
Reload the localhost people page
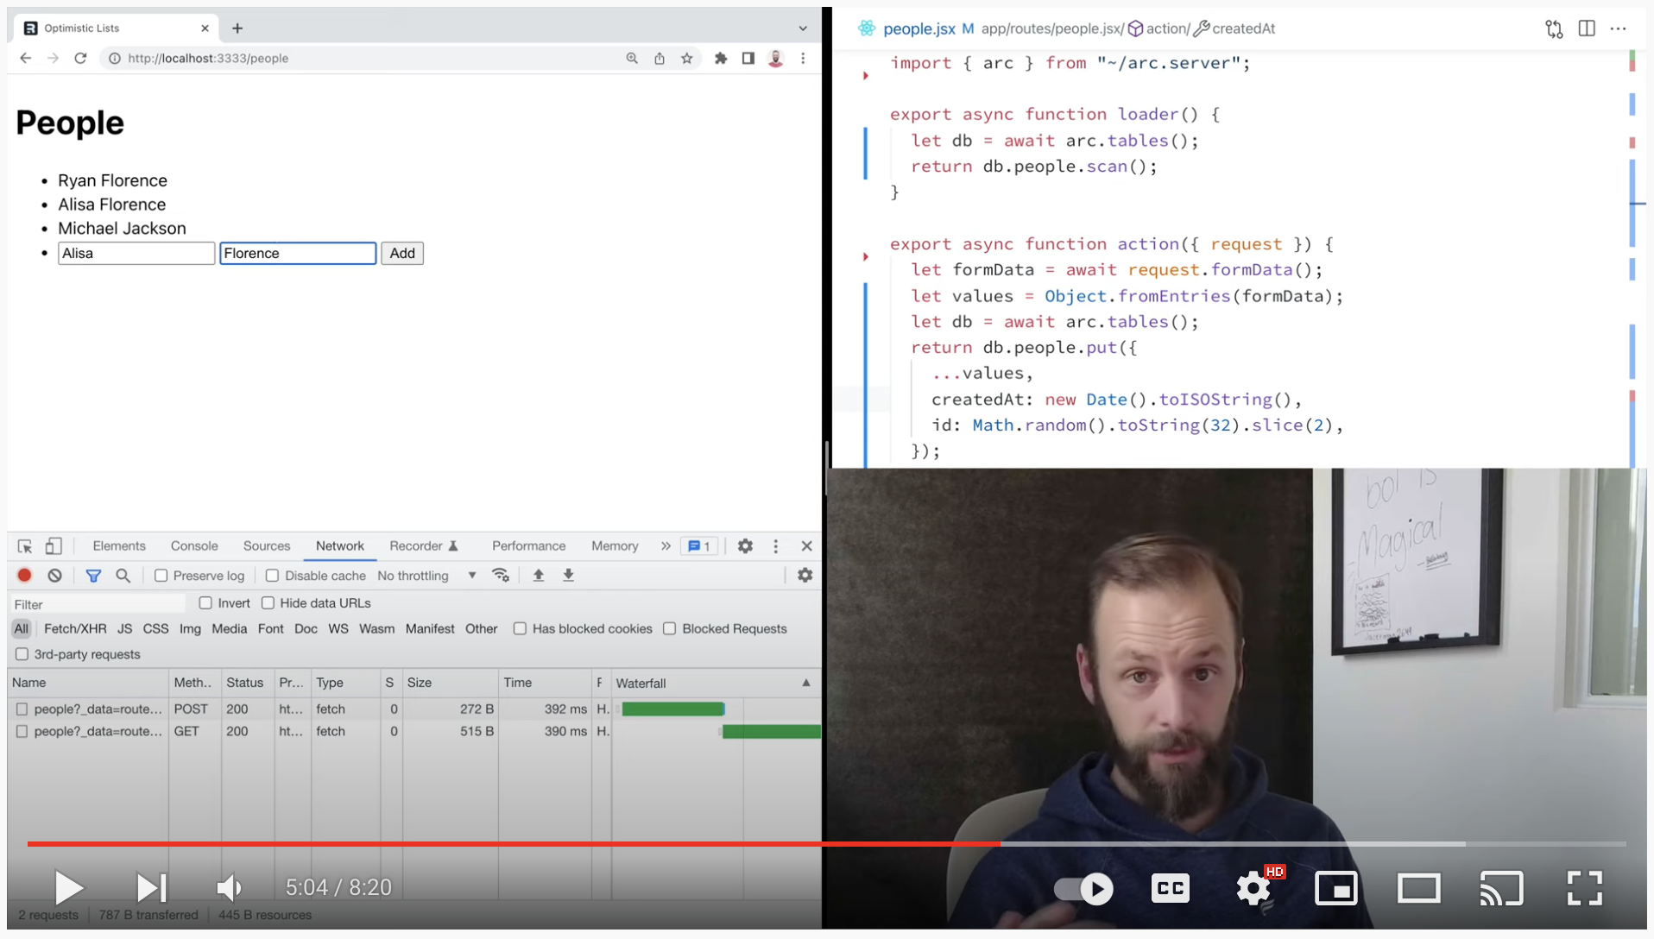[80, 58]
